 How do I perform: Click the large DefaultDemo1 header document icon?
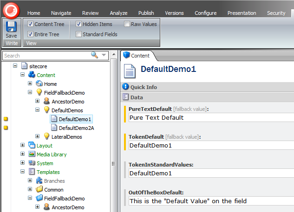(130, 71)
